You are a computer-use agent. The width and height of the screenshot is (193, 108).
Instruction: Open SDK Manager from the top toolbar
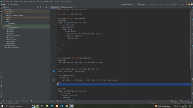point(183,4)
